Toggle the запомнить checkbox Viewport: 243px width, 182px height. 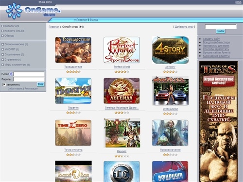pyautogui.click(x=4, y=84)
